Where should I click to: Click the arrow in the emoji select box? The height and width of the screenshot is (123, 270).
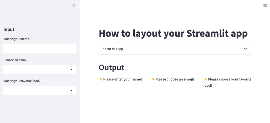[71, 69]
